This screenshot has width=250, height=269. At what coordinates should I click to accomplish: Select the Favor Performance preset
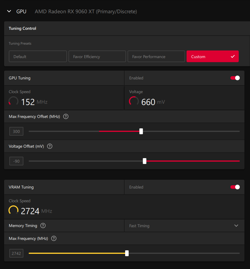156,56
